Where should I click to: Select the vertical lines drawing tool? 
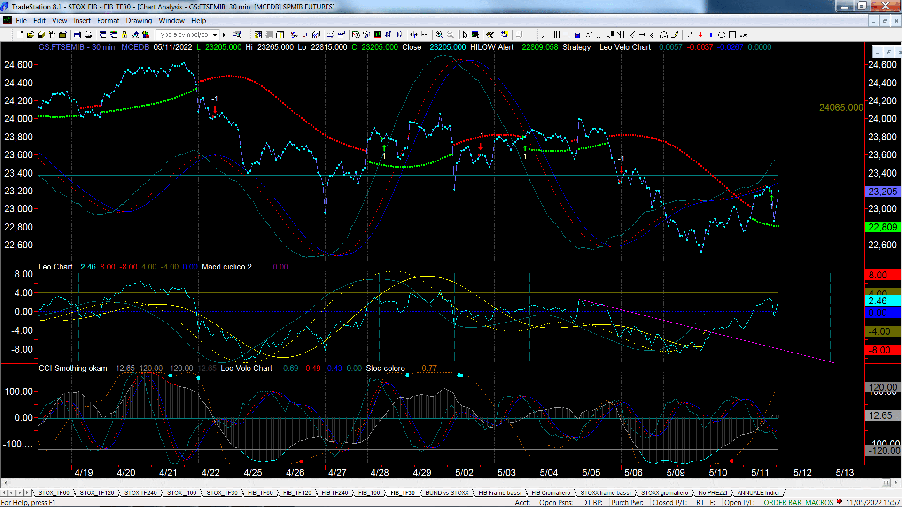[x=555, y=34]
